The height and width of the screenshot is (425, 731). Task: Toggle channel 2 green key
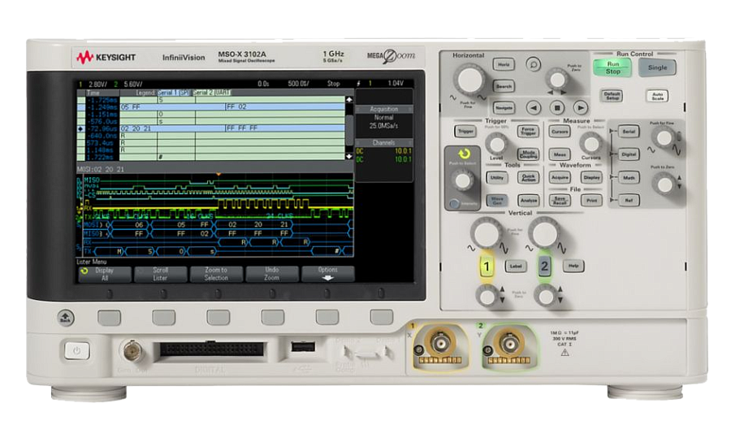pos(544,267)
